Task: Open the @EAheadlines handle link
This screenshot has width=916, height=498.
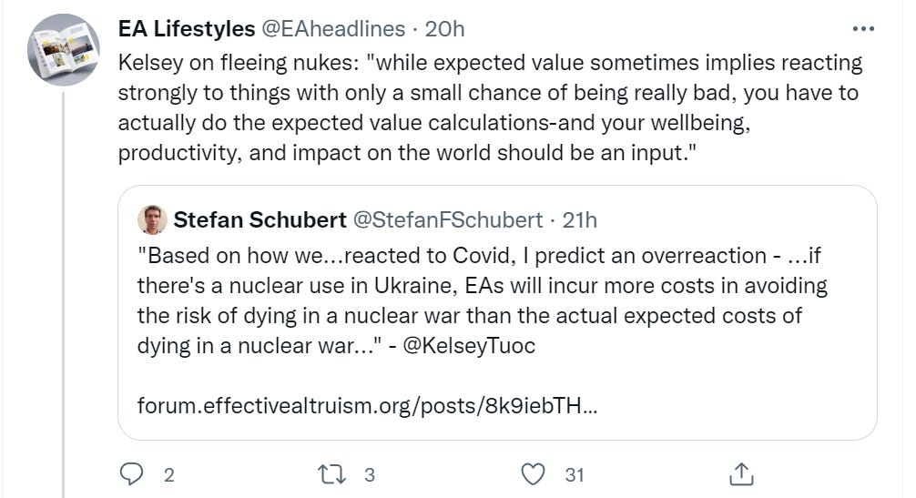Action: 333,29
